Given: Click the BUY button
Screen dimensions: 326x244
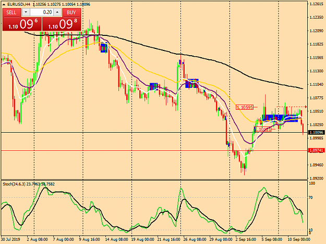Looking at the screenshot, I should pos(71,12).
